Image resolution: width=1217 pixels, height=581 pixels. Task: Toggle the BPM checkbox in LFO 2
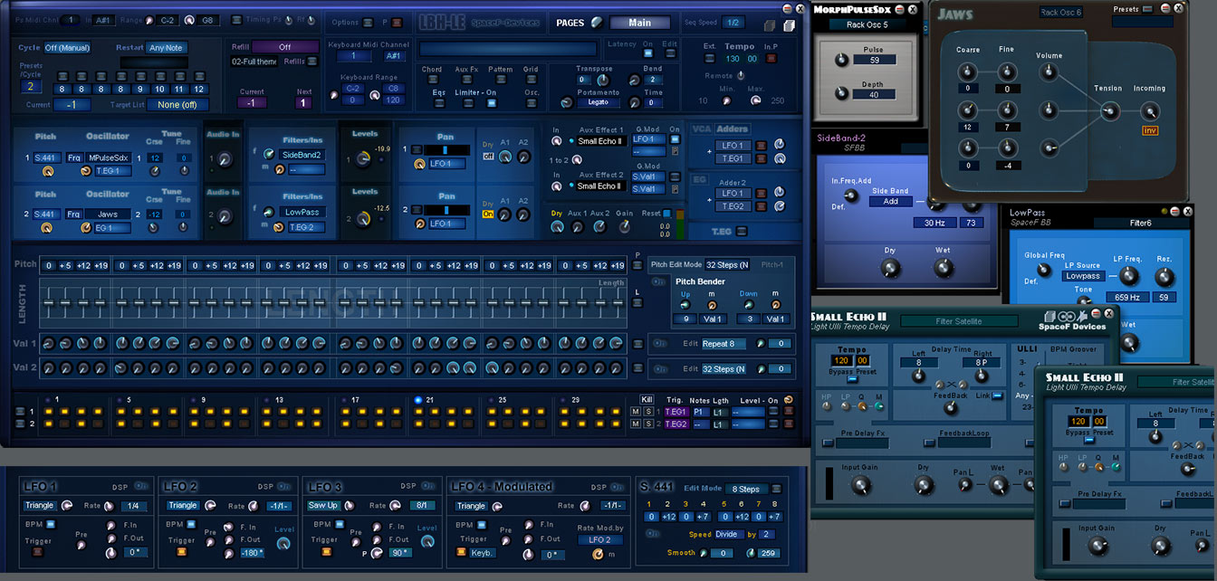[x=191, y=523]
